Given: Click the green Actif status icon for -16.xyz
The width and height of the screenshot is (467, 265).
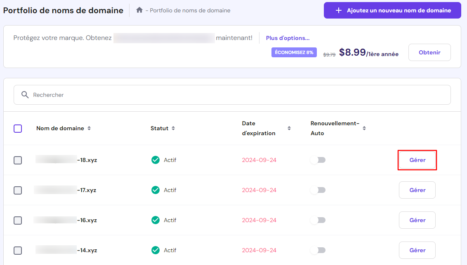Looking at the screenshot, I should click(x=156, y=220).
